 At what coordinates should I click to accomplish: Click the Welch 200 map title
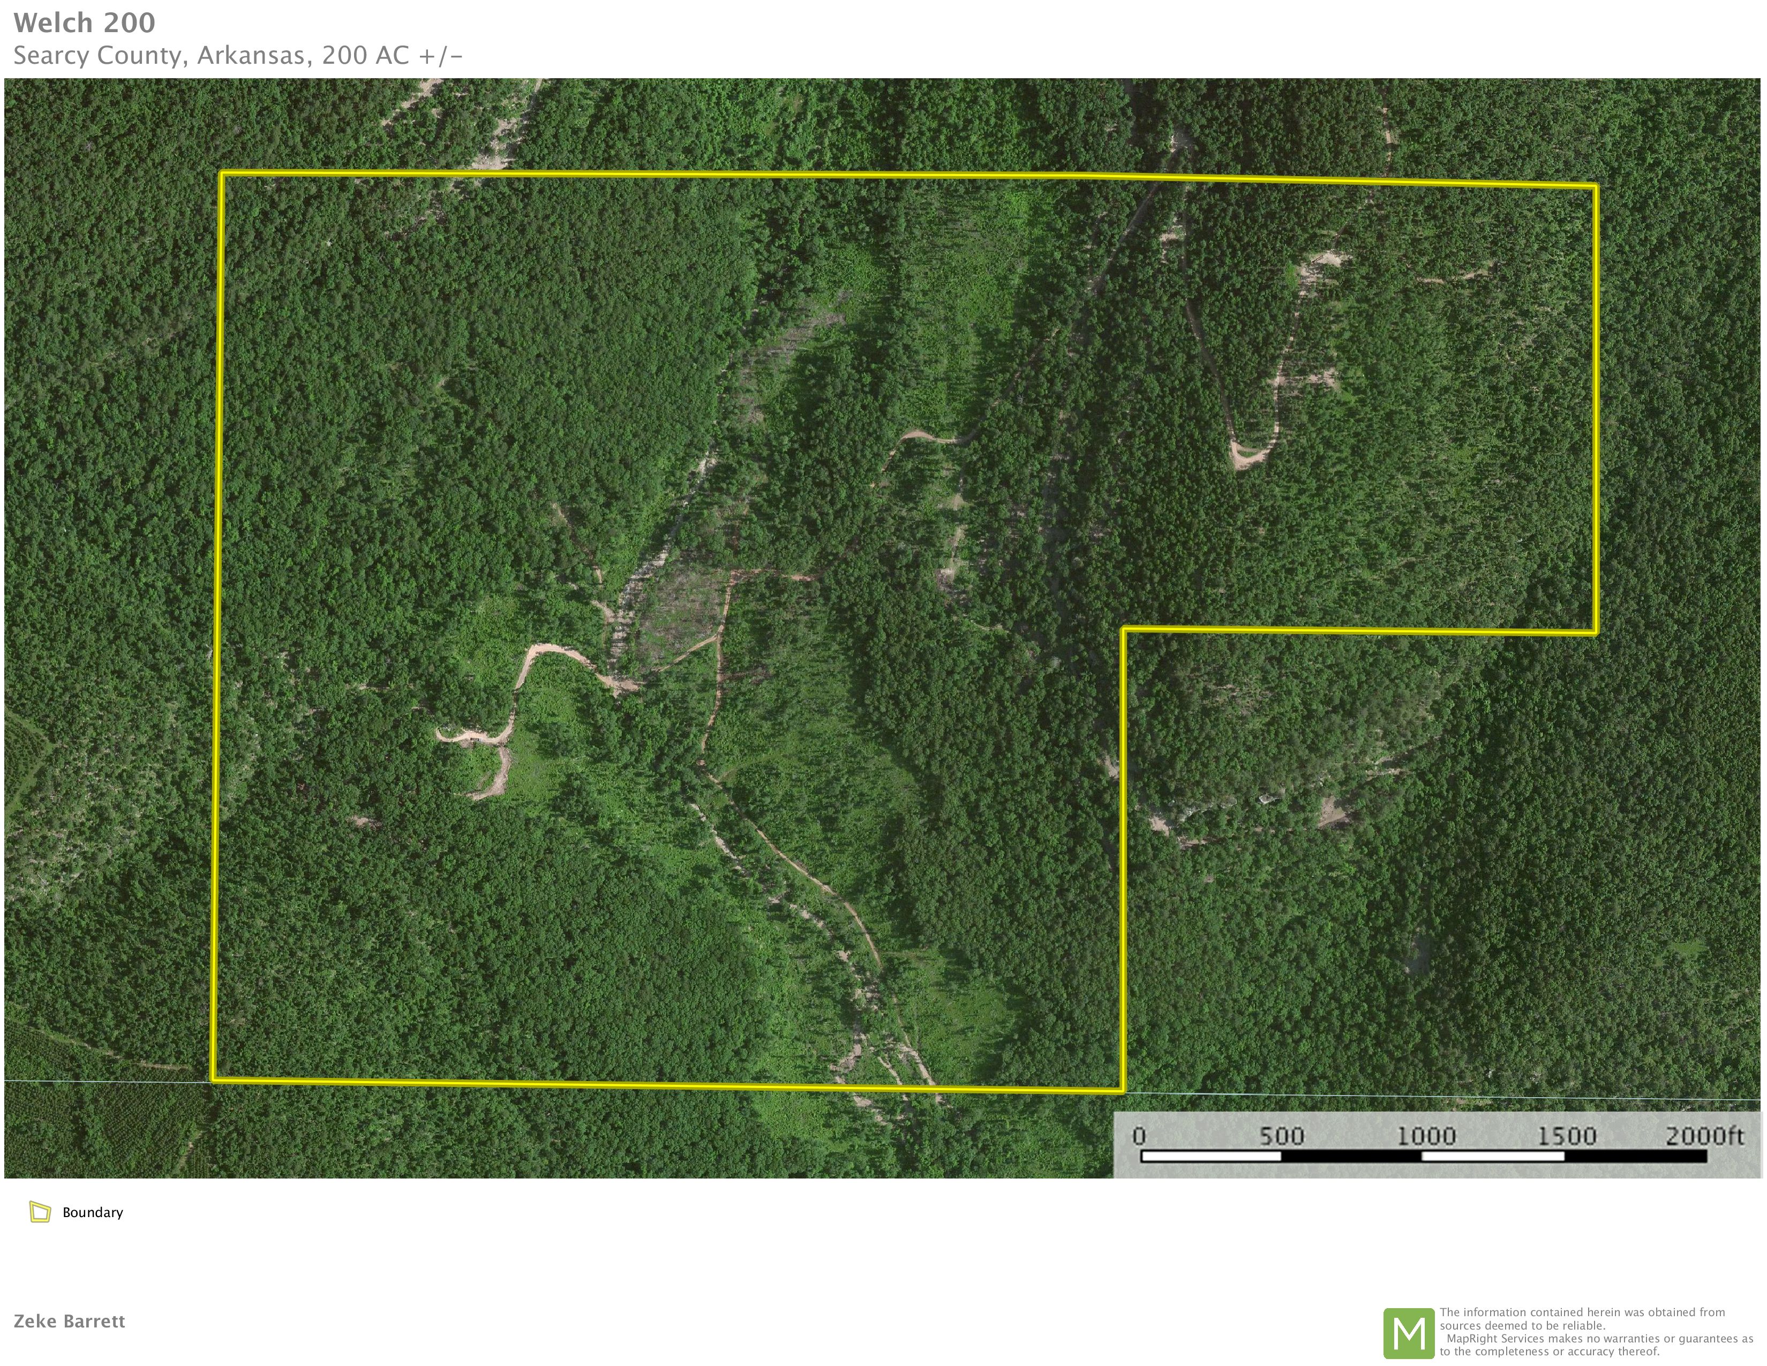pos(84,22)
